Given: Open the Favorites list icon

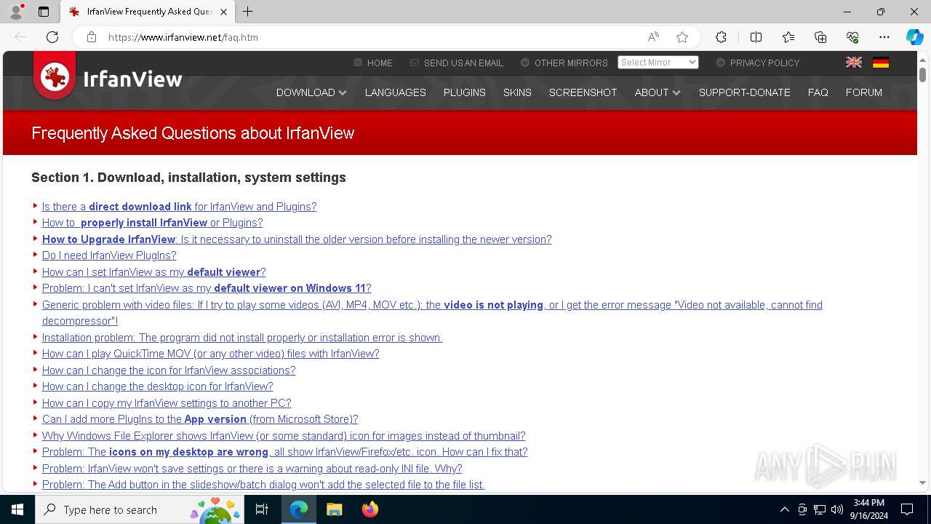Looking at the screenshot, I should point(788,37).
